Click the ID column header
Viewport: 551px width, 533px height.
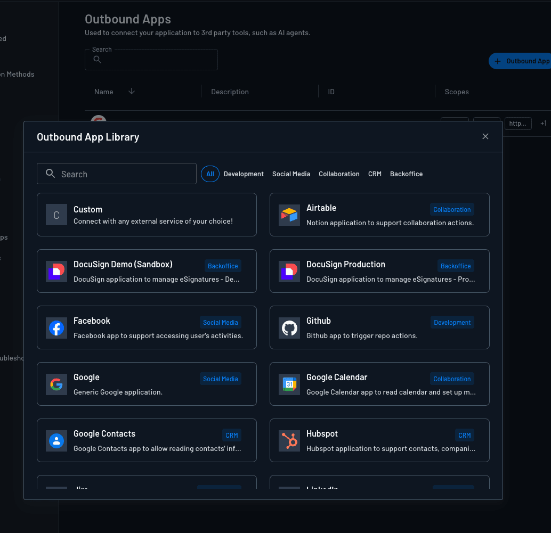click(x=331, y=92)
